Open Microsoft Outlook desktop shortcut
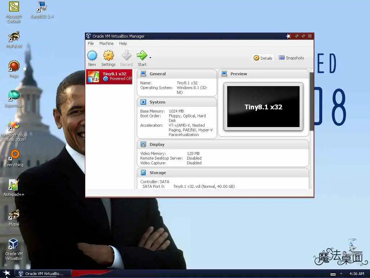The image size is (370, 278). (x=14, y=12)
